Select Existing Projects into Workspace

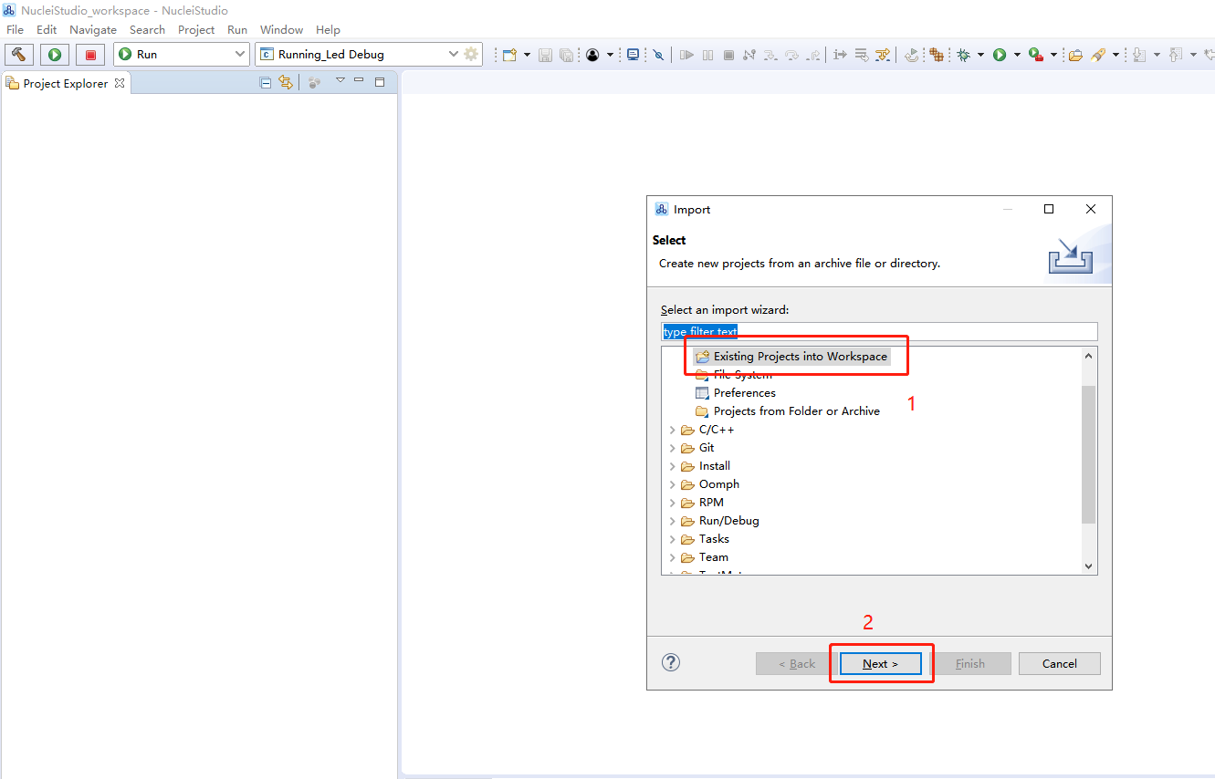[x=791, y=357]
